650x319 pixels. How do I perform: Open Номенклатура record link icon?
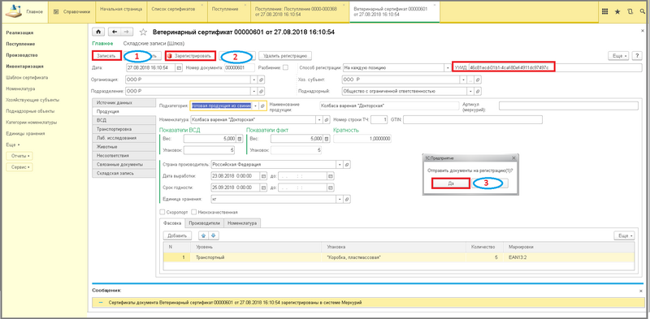pyautogui.click(x=327, y=120)
